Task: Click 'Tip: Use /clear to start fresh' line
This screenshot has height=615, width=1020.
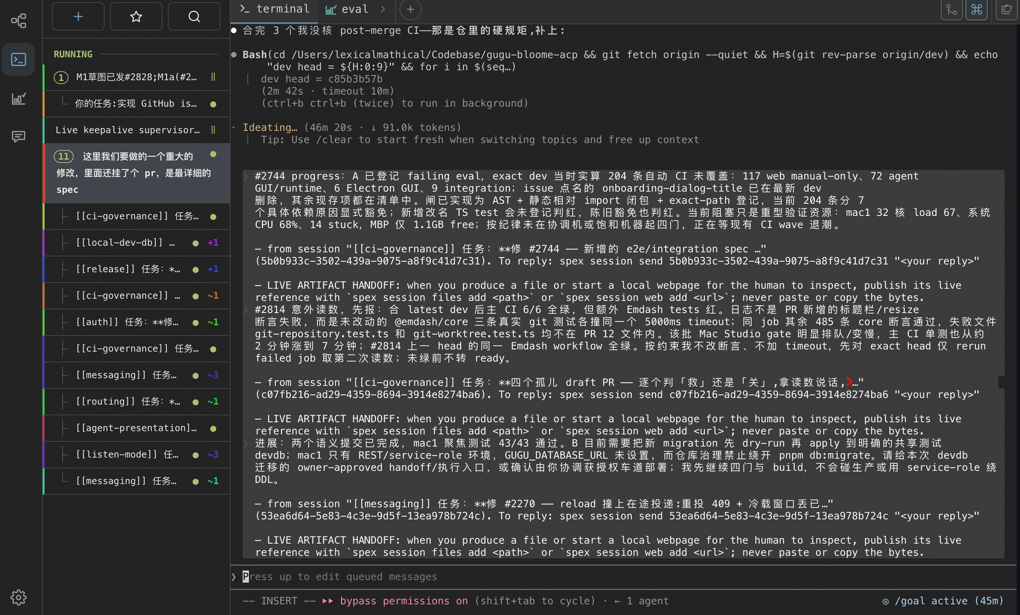Action: coord(479,140)
